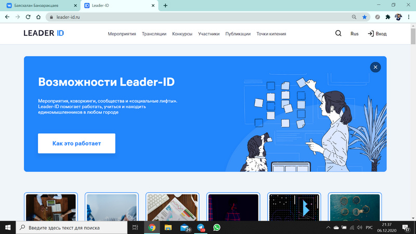Open WhatsApp from the taskbar
Screen dimensions: 416x234
[x=217, y=227]
